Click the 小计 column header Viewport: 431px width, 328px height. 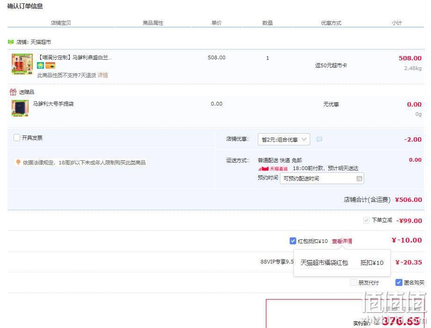click(x=397, y=23)
